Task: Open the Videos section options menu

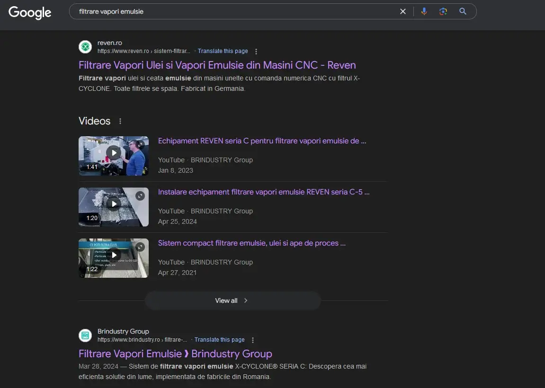Action: pos(120,121)
